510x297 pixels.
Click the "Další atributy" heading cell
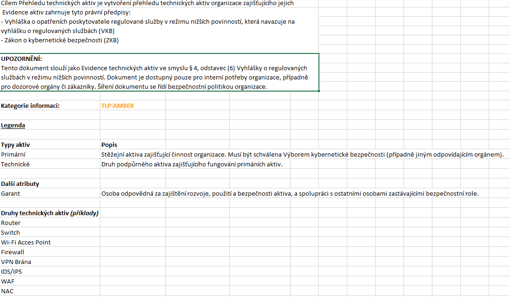[20, 184]
